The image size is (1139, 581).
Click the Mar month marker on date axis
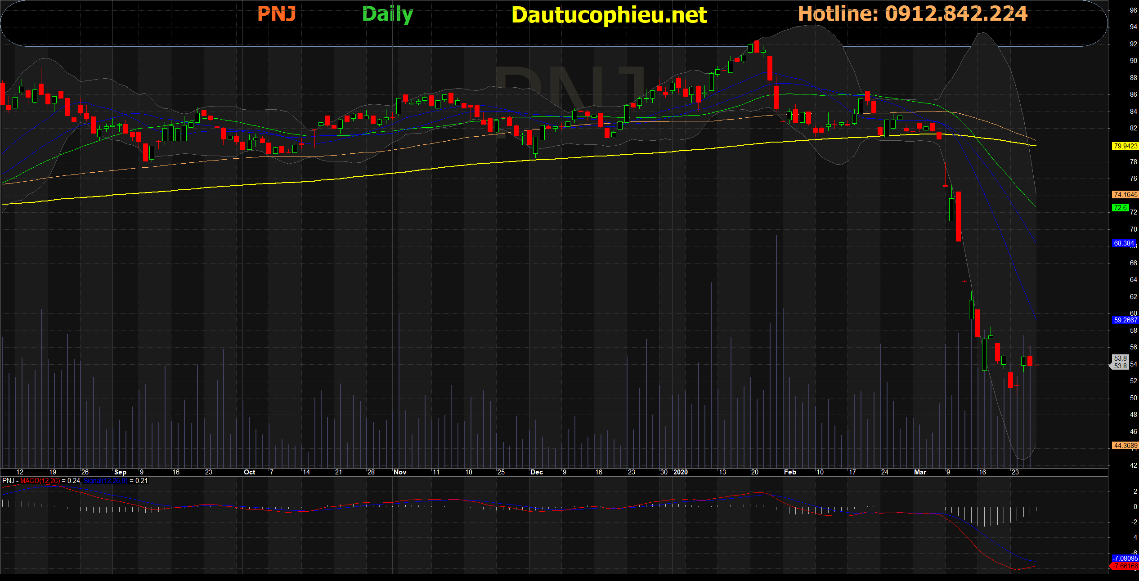(920, 472)
